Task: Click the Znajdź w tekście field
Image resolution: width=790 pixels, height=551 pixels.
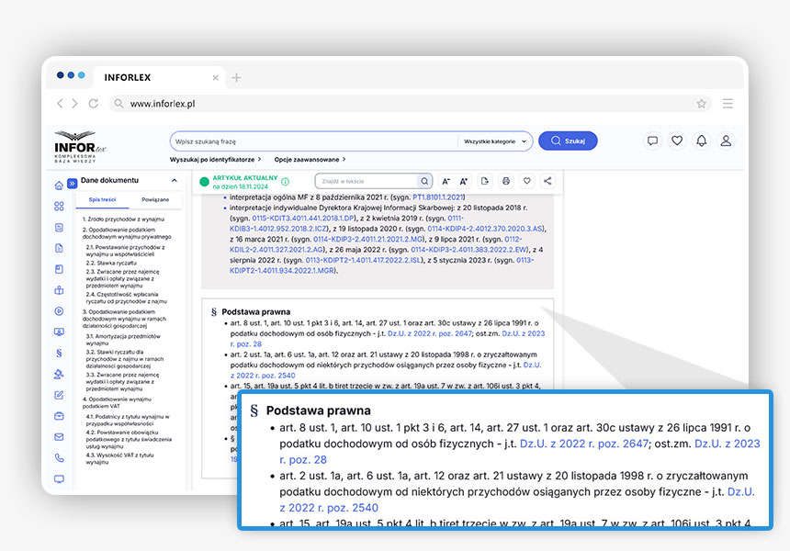Action: (x=367, y=181)
